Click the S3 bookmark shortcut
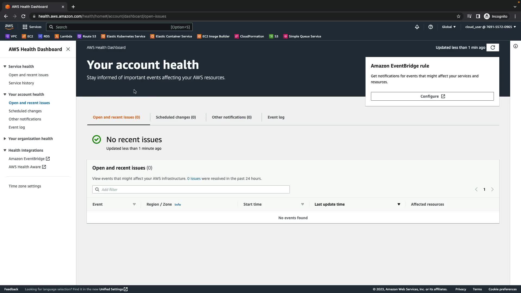The image size is (521, 293). [x=274, y=36]
